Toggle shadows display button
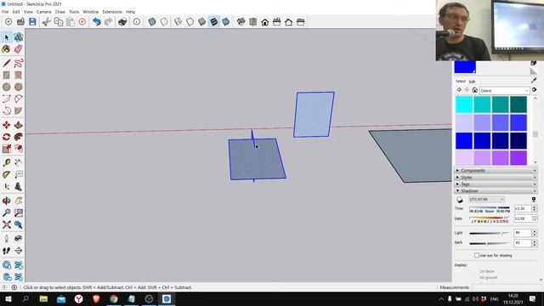 tap(460, 200)
